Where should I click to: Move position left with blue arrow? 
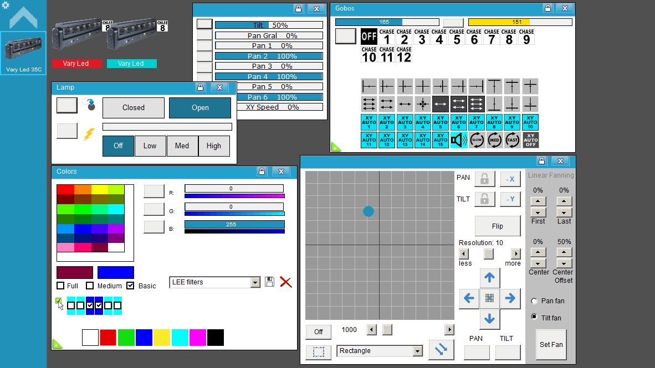469,298
